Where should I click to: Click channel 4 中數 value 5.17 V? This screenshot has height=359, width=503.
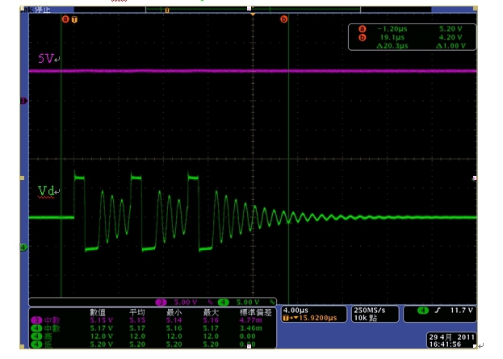102,328
